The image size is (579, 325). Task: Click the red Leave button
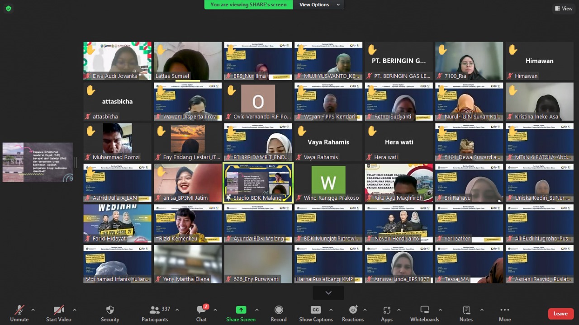tap(560, 314)
